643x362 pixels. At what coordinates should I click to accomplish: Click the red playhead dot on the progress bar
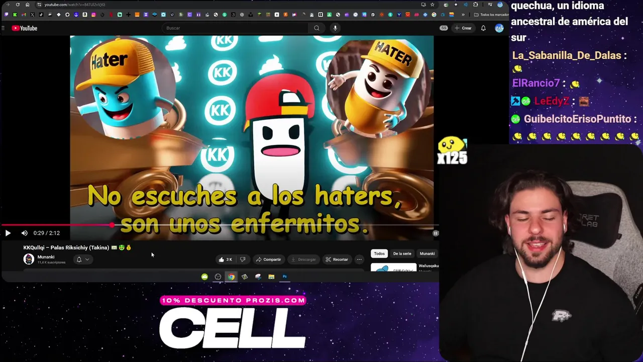112,225
